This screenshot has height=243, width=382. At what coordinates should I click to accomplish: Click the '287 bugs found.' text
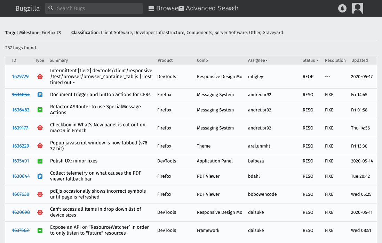point(21,48)
